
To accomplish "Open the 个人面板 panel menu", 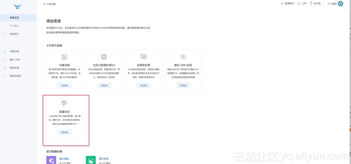I will point(332,4).
